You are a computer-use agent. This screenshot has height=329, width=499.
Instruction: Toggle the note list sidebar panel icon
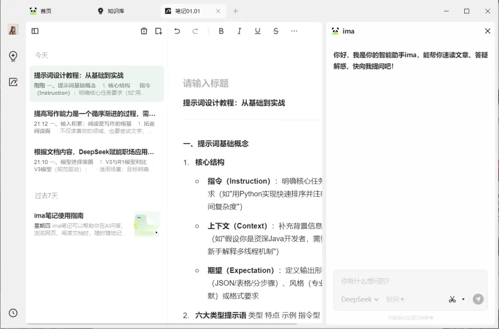[35, 31]
